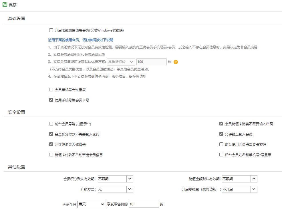The height and width of the screenshot is (216, 282).
Task: Disable 使用手机号当会员卡号 option
Action: tap(51, 100)
